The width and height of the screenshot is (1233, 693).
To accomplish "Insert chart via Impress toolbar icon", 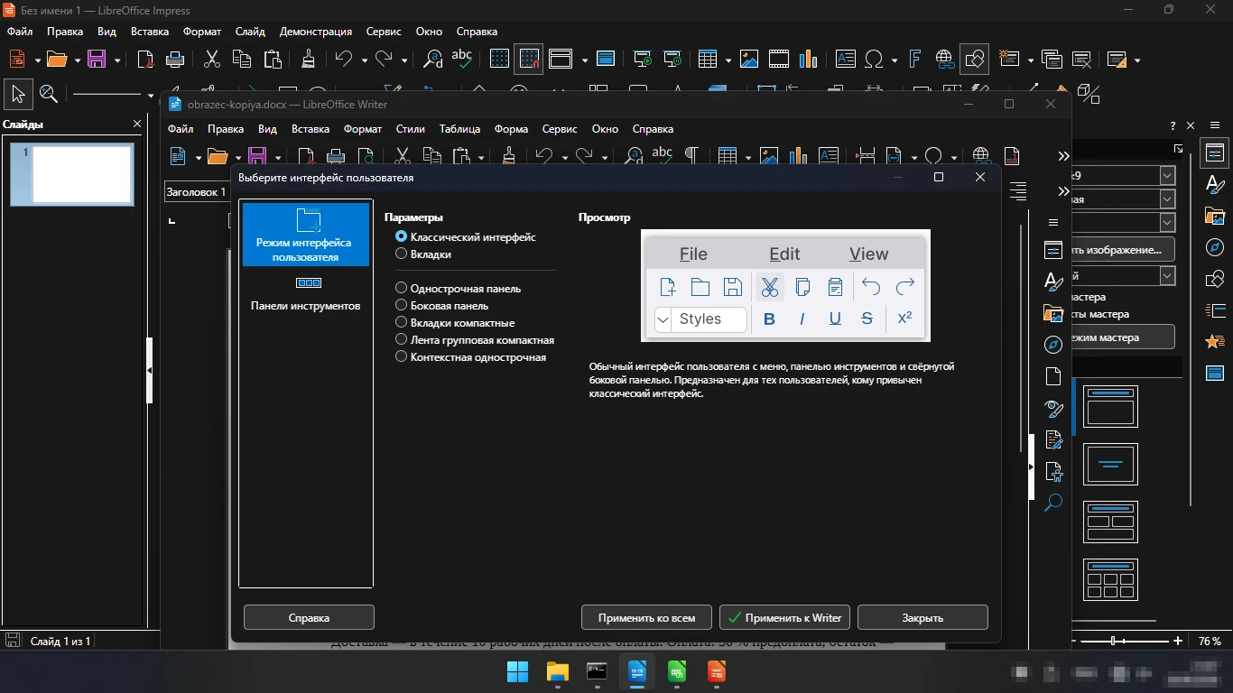I will coord(809,60).
